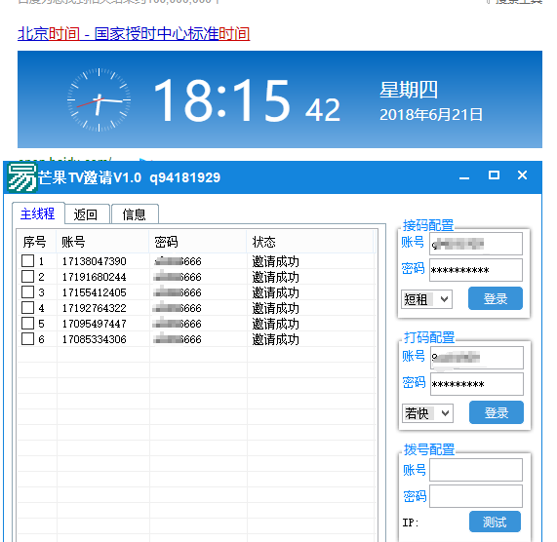Click 密码 input field in 接码配置
Screen dimensions: 557x542
tap(476, 270)
